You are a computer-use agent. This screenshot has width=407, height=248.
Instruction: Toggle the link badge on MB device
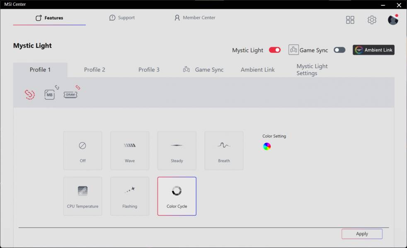(57, 88)
